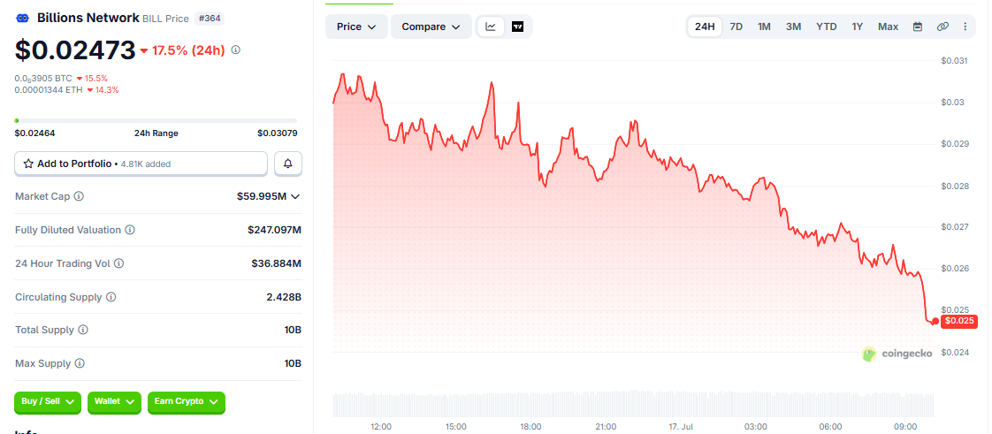Screen dimensions: 992x434
Task: Click the trading volume bars below the chart
Action: point(633,404)
